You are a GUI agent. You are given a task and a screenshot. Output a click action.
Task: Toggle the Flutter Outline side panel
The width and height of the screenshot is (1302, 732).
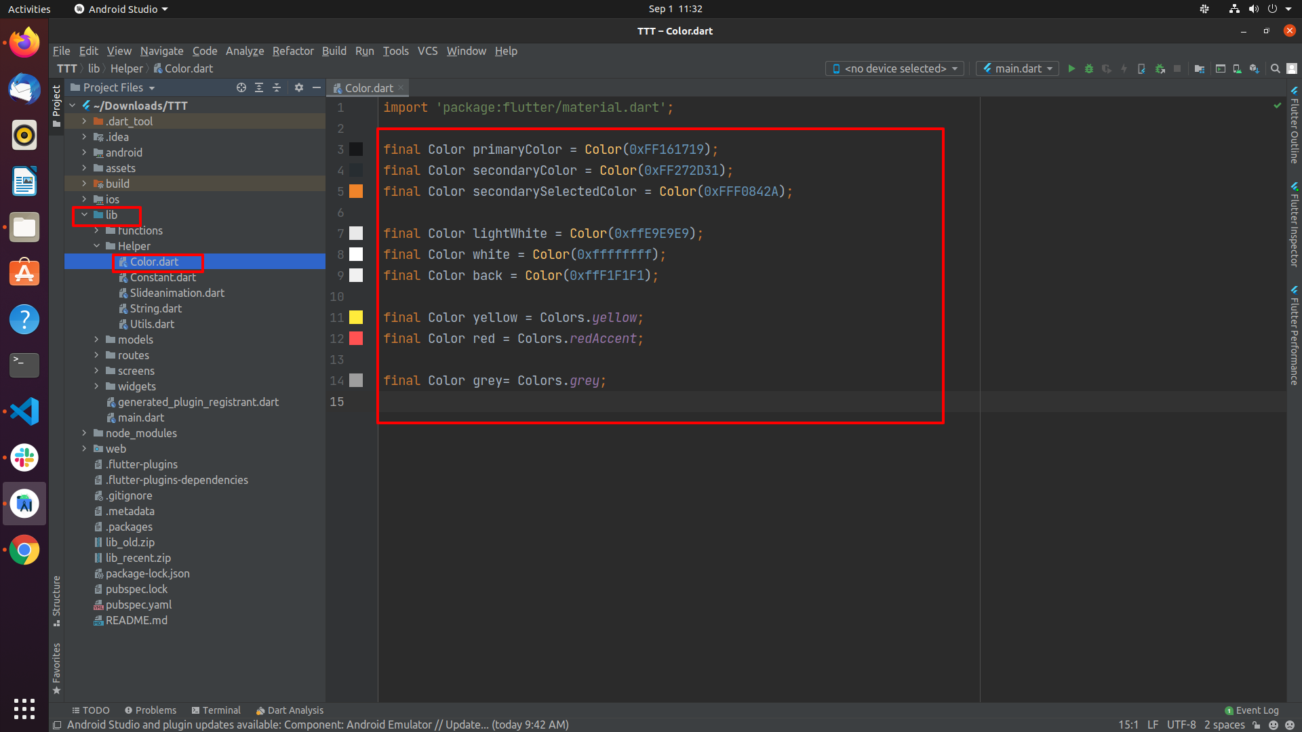pos(1294,125)
